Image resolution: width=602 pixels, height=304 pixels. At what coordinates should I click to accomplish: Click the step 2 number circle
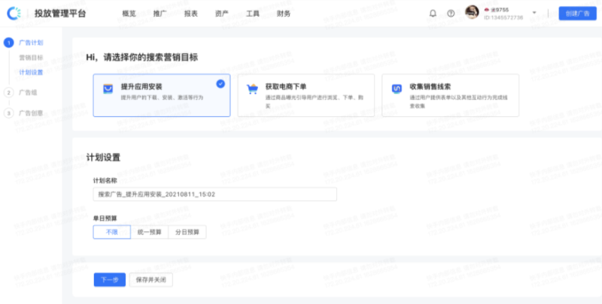click(8, 92)
